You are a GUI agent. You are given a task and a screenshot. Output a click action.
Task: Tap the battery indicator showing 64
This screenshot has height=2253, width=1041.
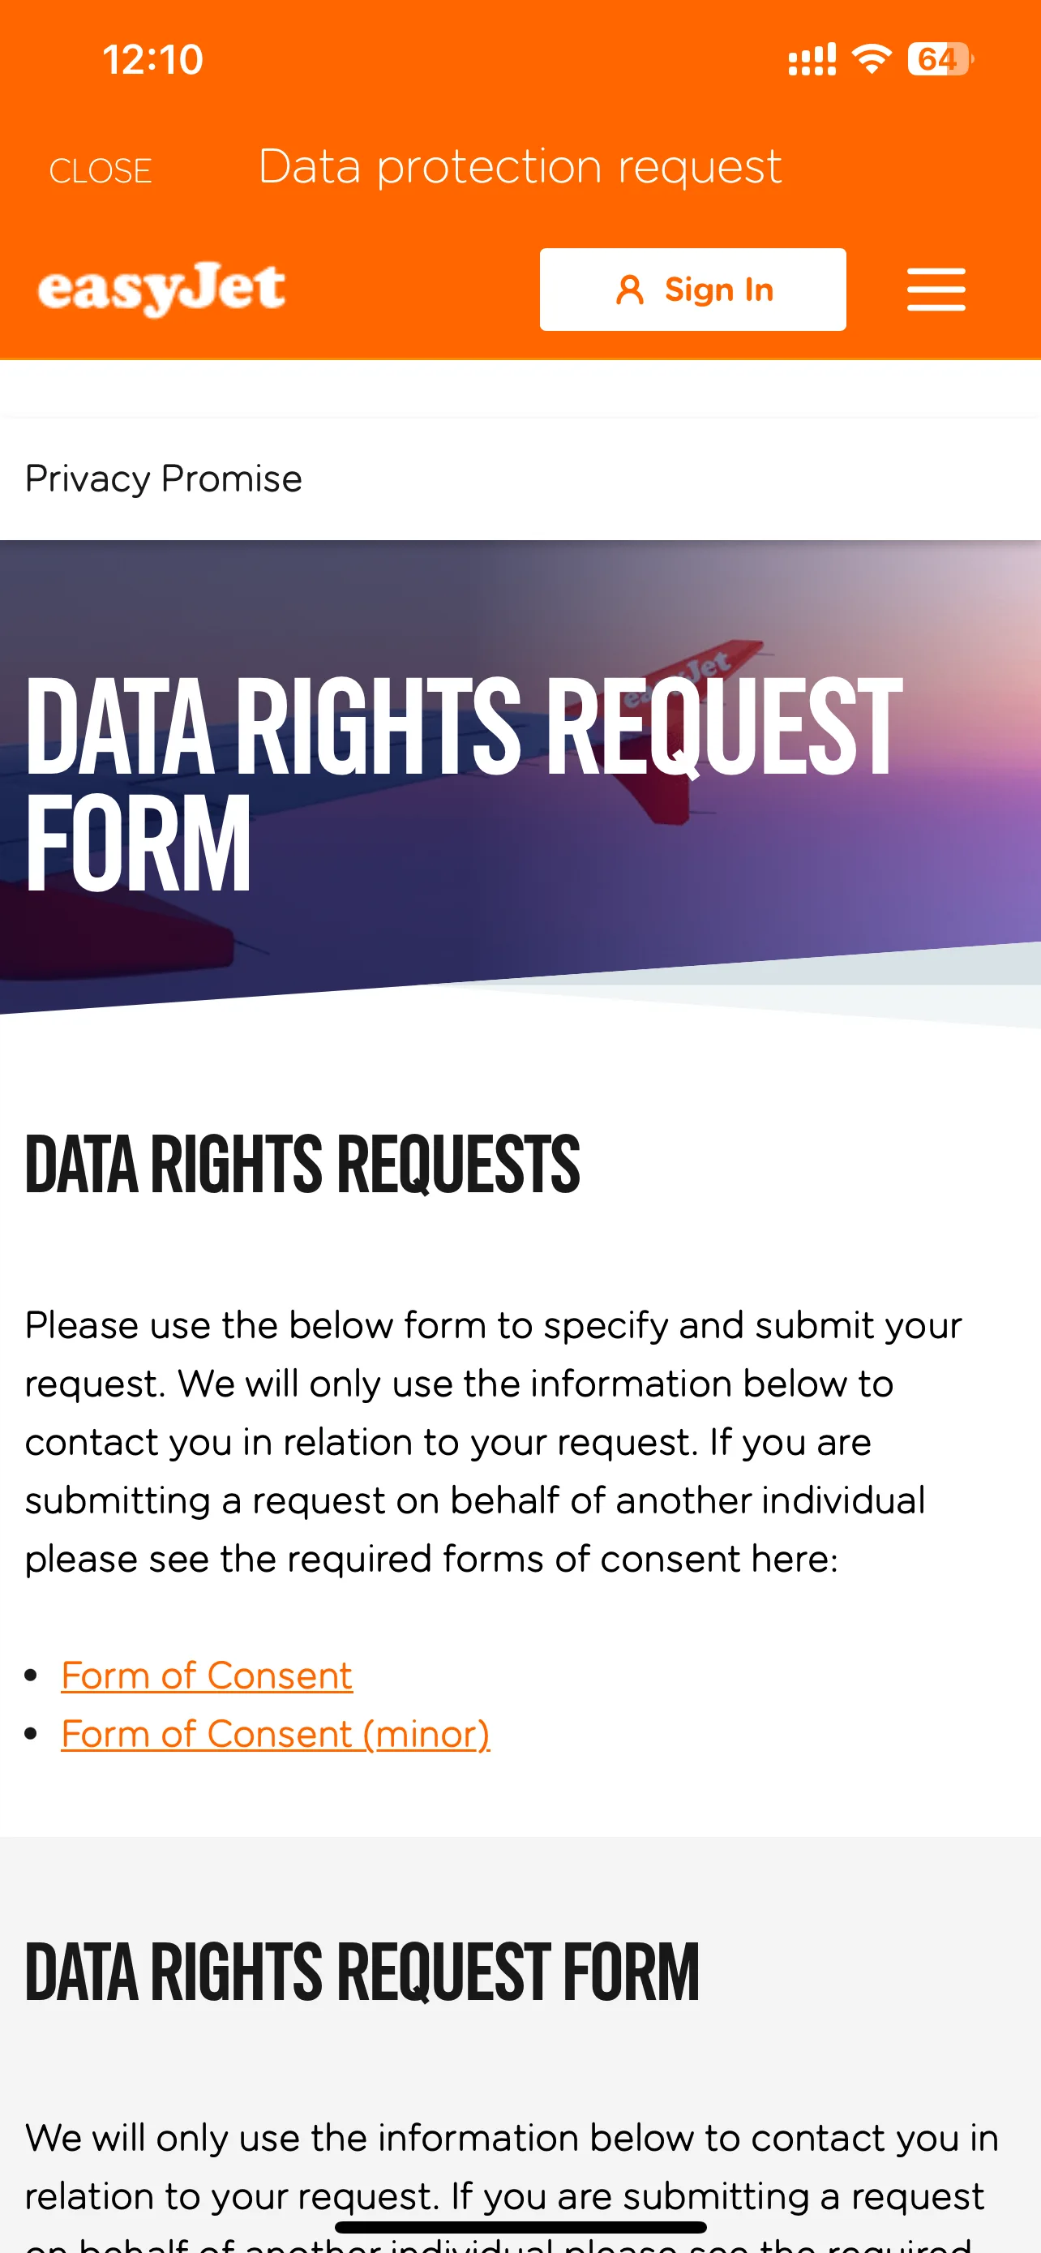[940, 59]
